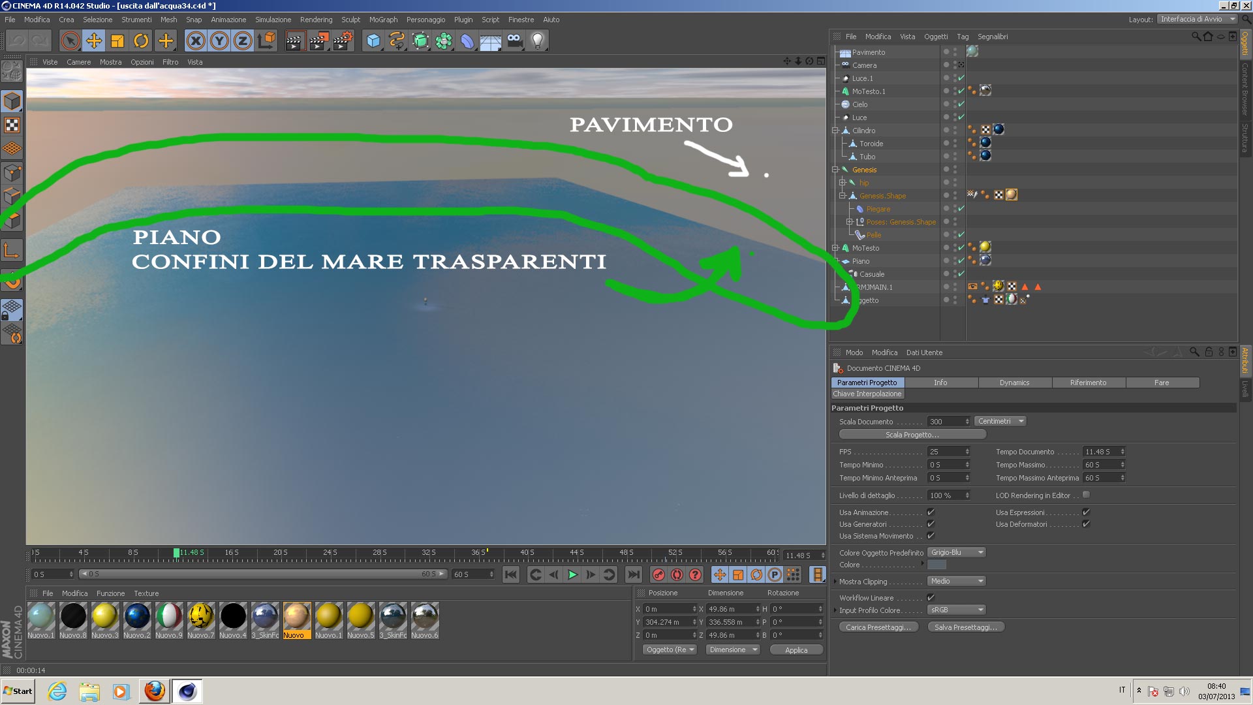Select the Rotate tool icon
Viewport: 1253px width, 705px height.
pos(141,41)
